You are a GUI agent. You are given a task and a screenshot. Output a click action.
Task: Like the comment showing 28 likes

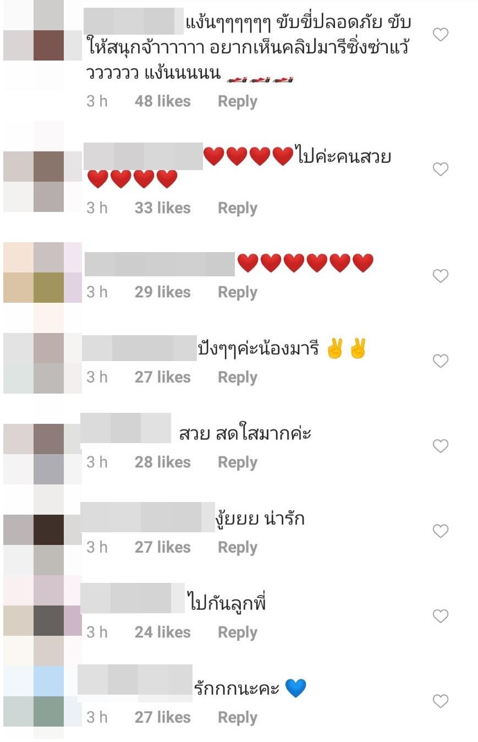[x=440, y=446]
